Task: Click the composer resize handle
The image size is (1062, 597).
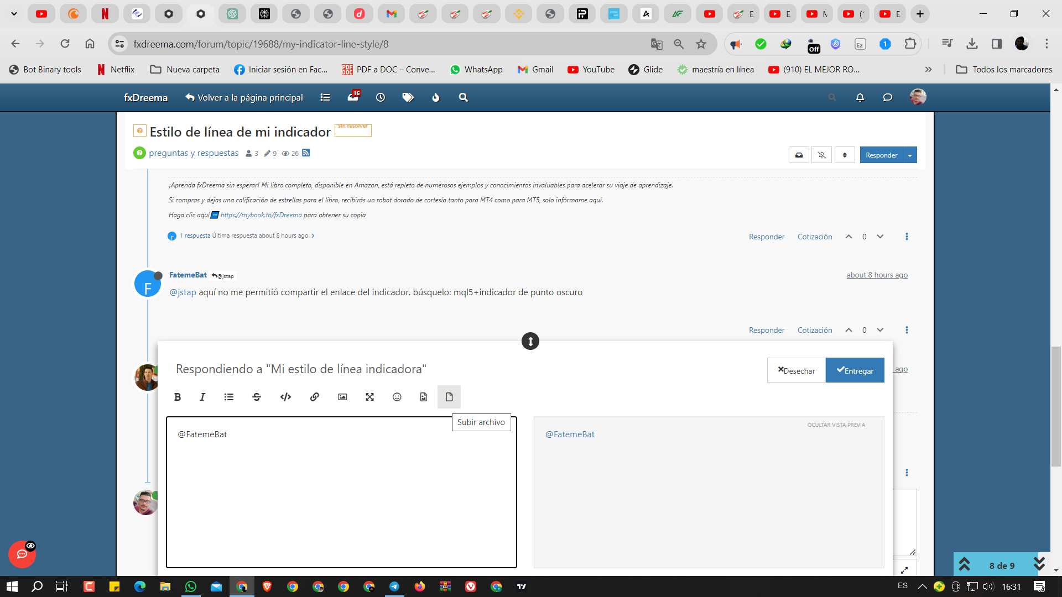Action: [530, 341]
